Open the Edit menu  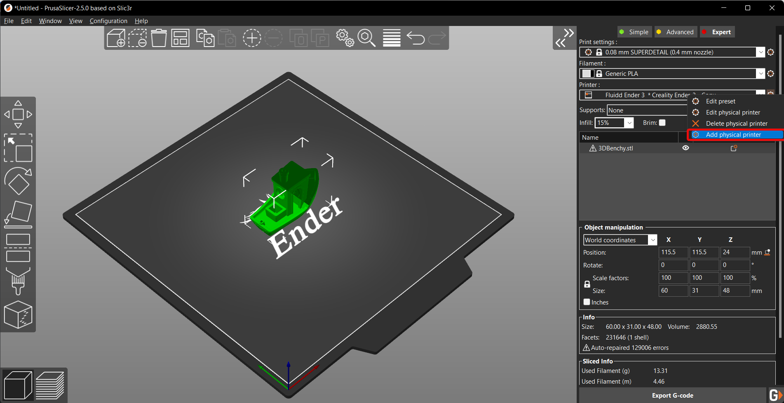[x=26, y=21]
